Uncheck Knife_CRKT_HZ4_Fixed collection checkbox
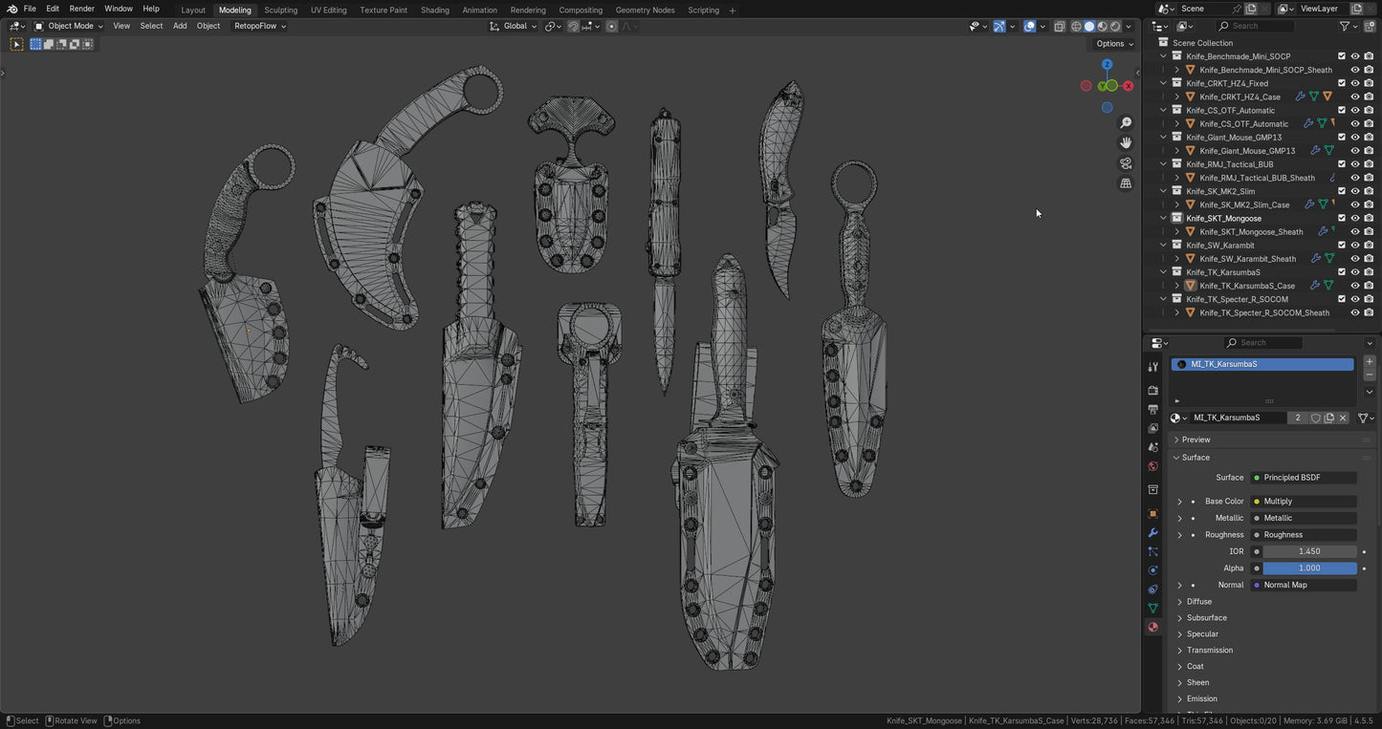1382x729 pixels. [x=1342, y=83]
